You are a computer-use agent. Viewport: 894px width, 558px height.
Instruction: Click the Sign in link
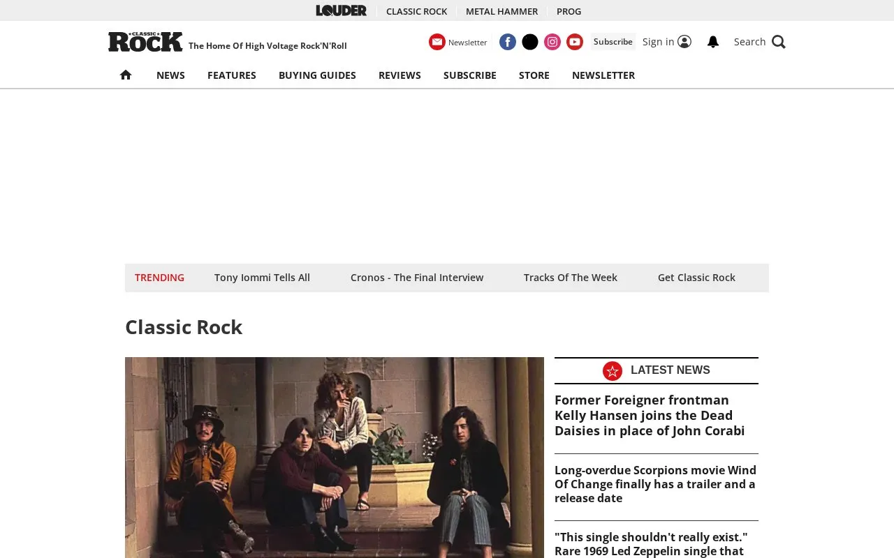tap(658, 42)
